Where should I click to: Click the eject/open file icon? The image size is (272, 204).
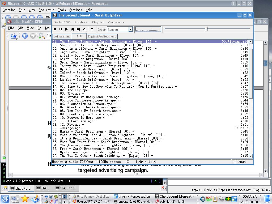[92, 29]
